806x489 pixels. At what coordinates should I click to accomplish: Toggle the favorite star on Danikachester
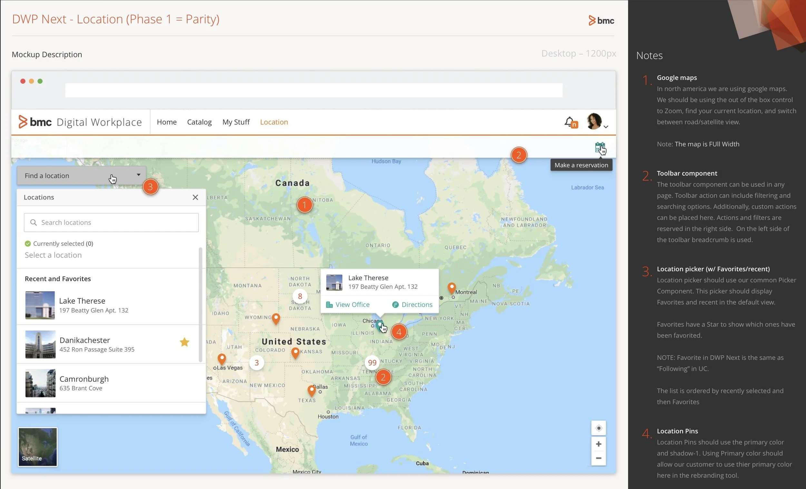pos(184,342)
